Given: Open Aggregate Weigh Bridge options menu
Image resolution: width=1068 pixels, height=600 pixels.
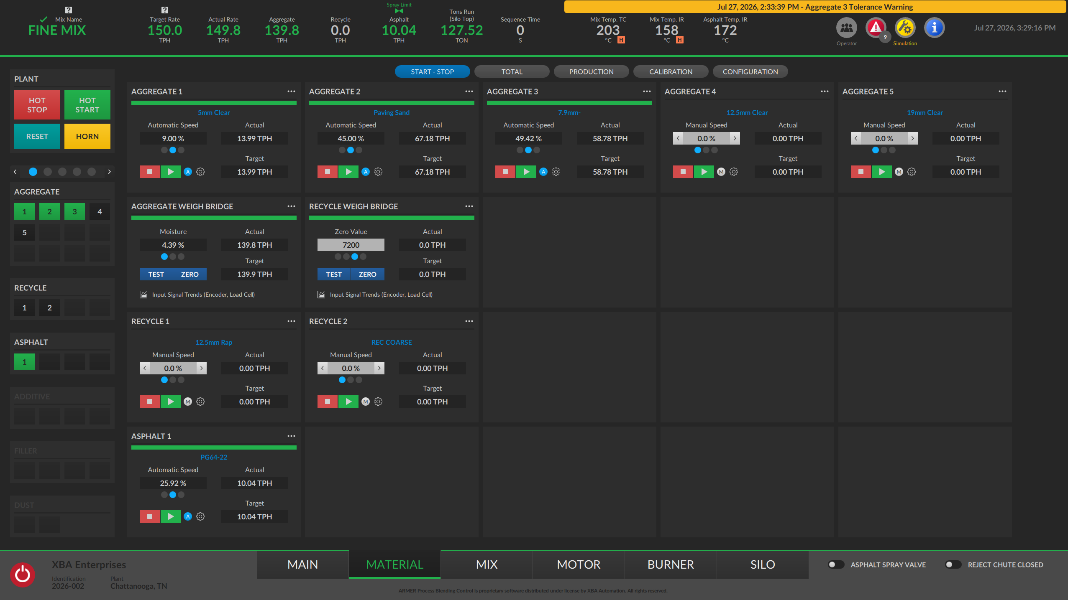Looking at the screenshot, I should coord(291,206).
